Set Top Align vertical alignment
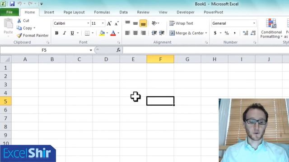Viewport: 289px width, 162px height. point(127,23)
